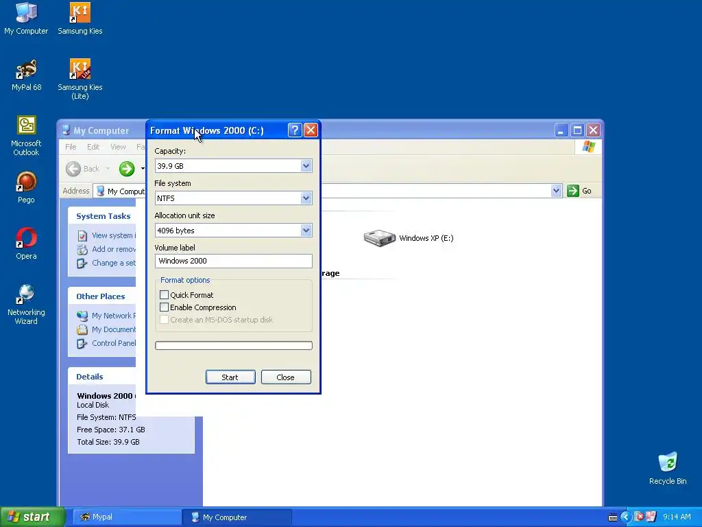Viewport: 702px width, 527px height.
Task: Select the MyPal 68 desktop icon
Action: tap(26, 74)
